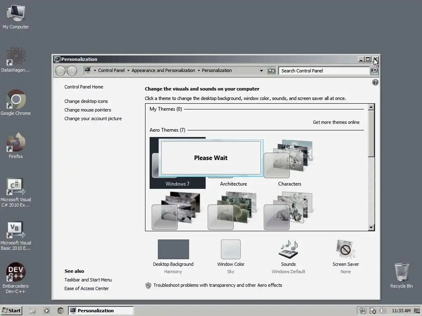The image size is (422, 316).
Task: Select the theme thumbnail below Characters
Action: click(x=288, y=211)
